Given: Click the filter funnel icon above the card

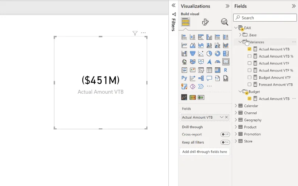Looking at the screenshot, I should pyautogui.click(x=135, y=33).
